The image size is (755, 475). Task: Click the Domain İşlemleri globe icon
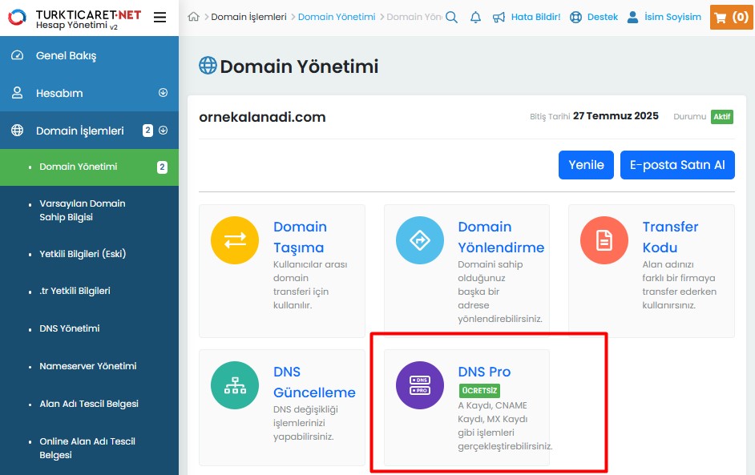(18, 131)
